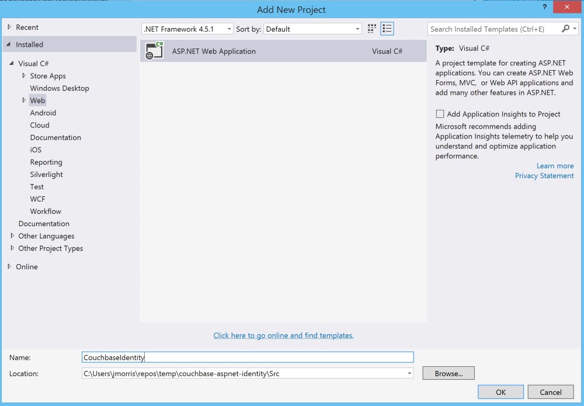
Task: Select Documentation under Visual C#
Action: [55, 137]
